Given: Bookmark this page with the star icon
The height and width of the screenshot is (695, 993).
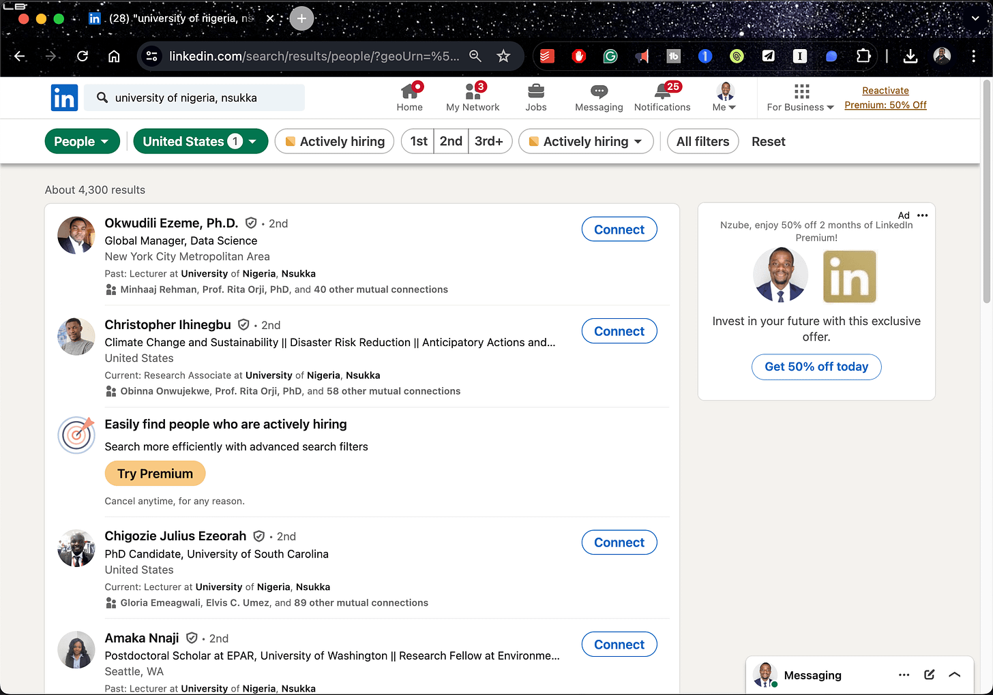Looking at the screenshot, I should coord(503,56).
